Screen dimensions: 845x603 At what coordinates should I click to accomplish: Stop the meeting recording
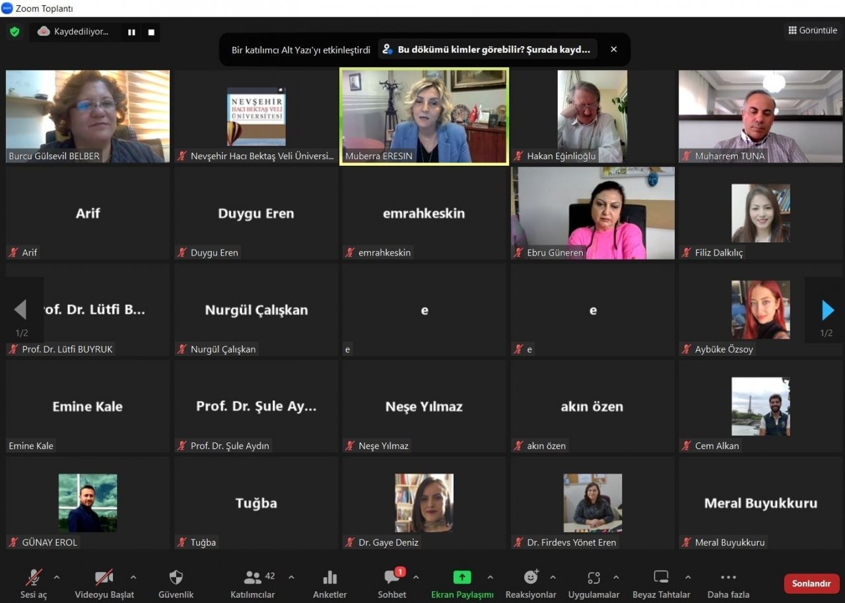click(151, 32)
